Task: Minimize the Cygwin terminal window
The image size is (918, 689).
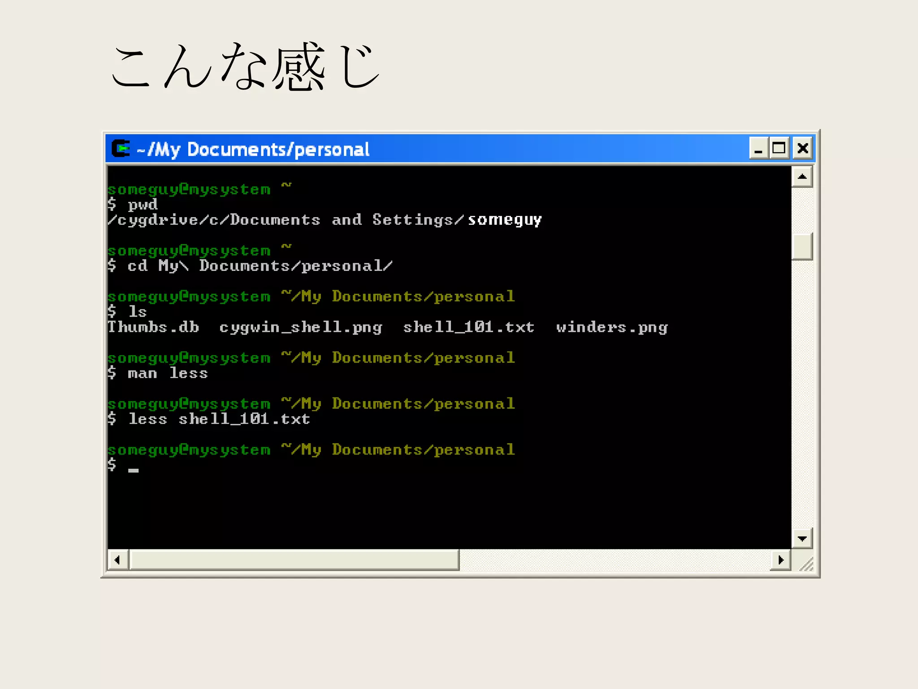Action: point(758,148)
